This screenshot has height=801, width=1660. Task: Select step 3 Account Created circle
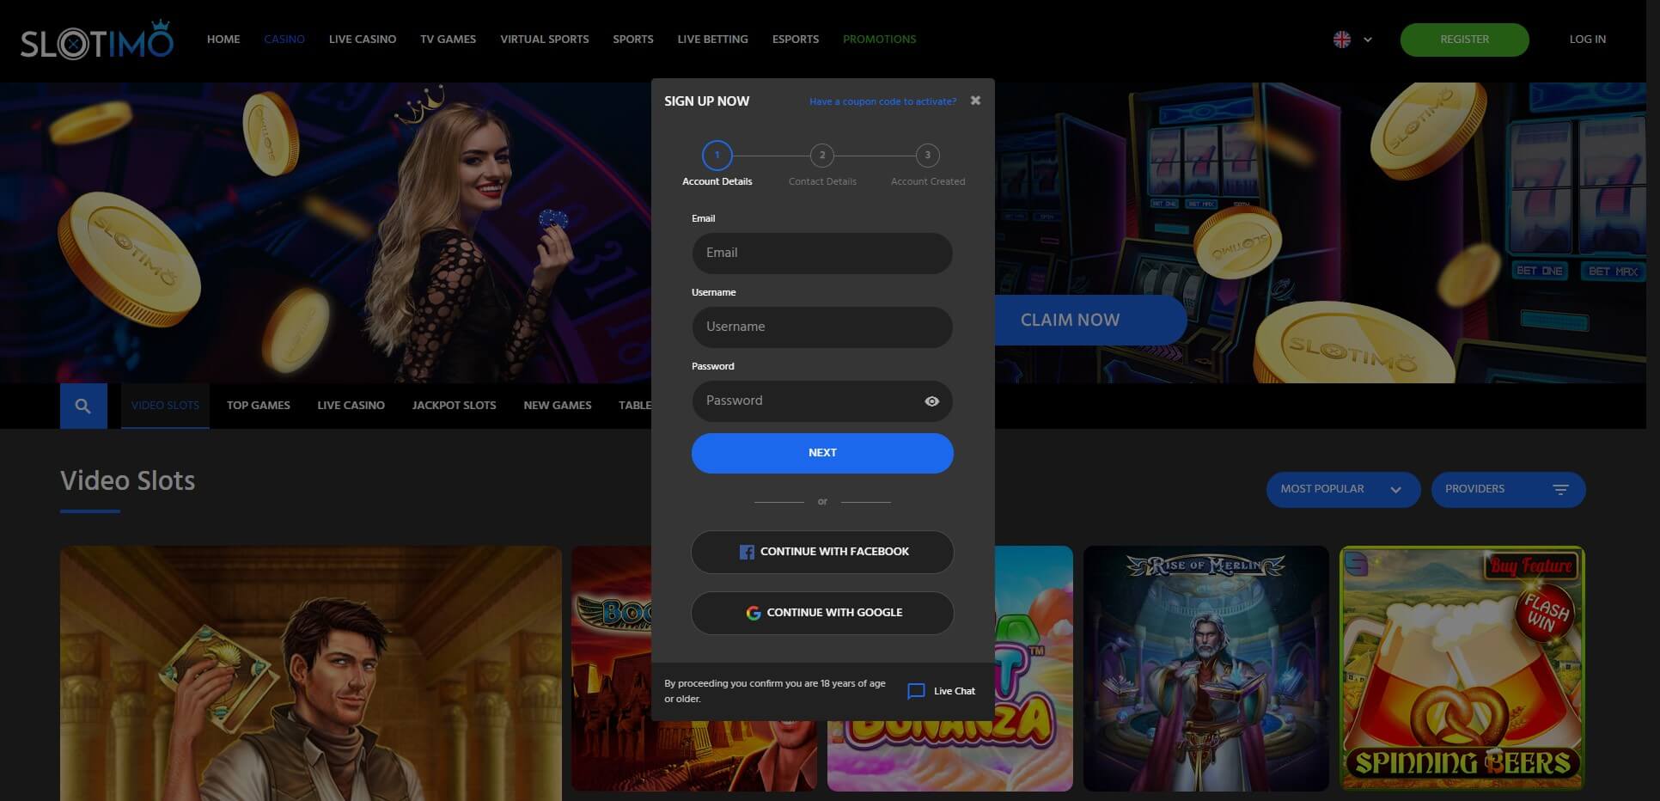pos(927,156)
